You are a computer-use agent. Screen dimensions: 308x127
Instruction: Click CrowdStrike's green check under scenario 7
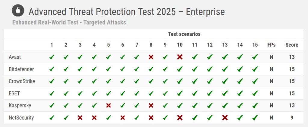click(137, 81)
